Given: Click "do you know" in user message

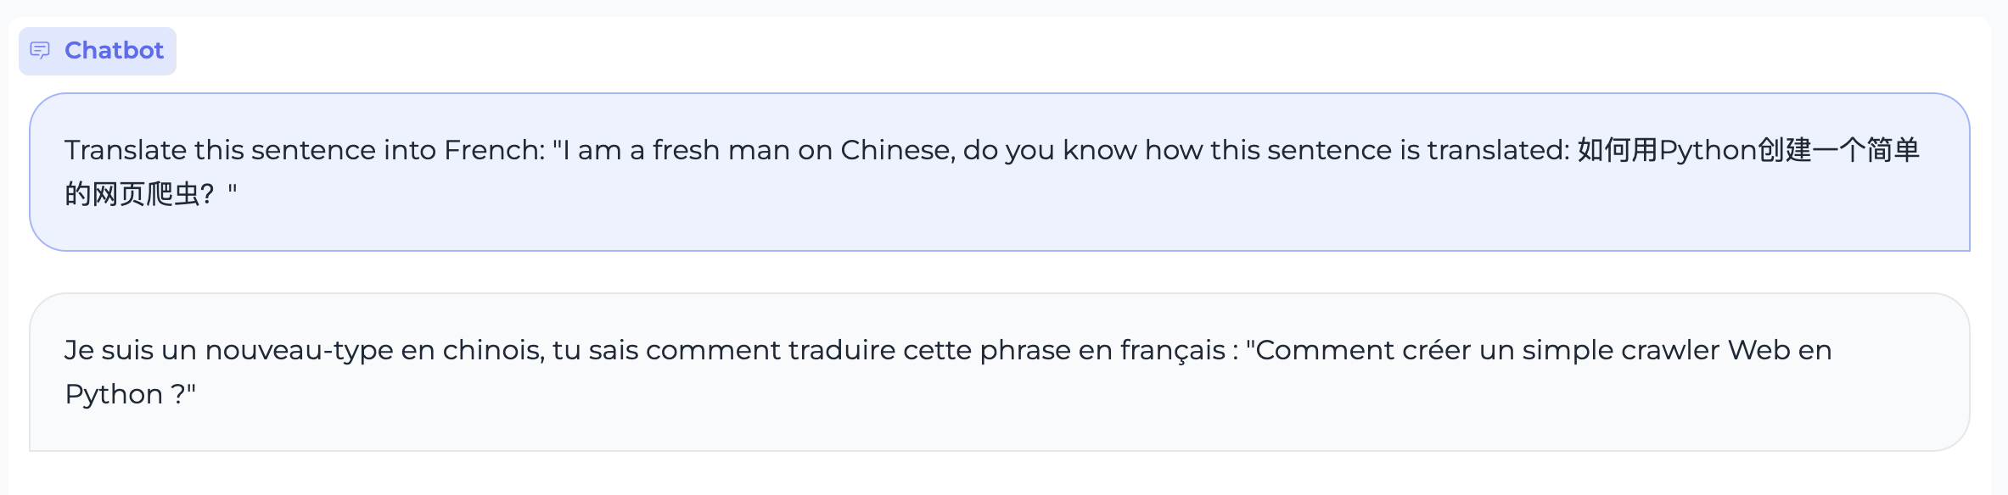Looking at the screenshot, I should coord(1007,150).
